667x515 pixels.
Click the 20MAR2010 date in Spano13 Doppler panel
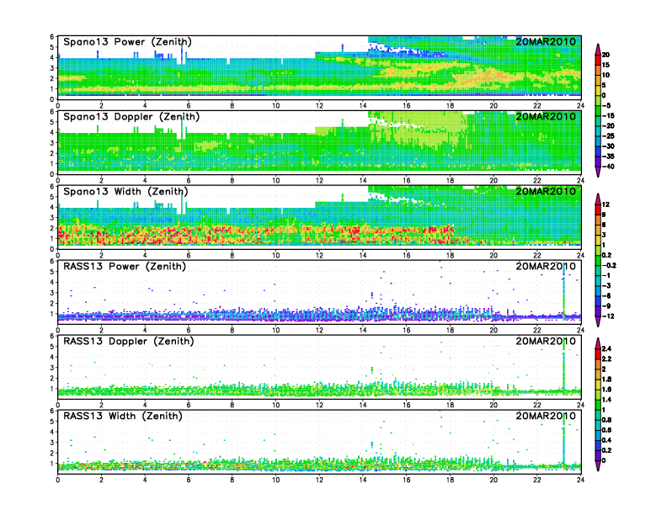tap(546, 116)
